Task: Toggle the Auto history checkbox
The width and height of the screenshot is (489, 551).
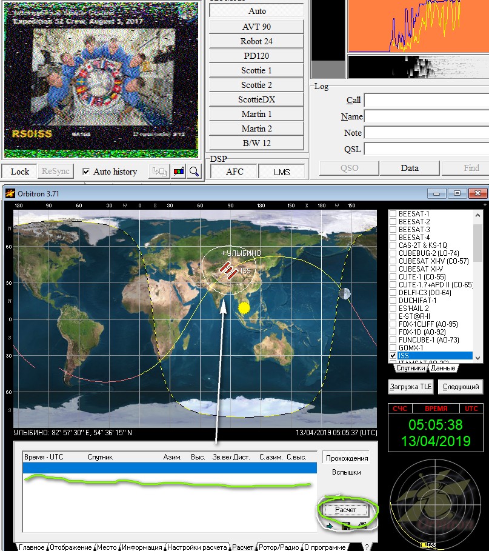Action: tap(86, 172)
